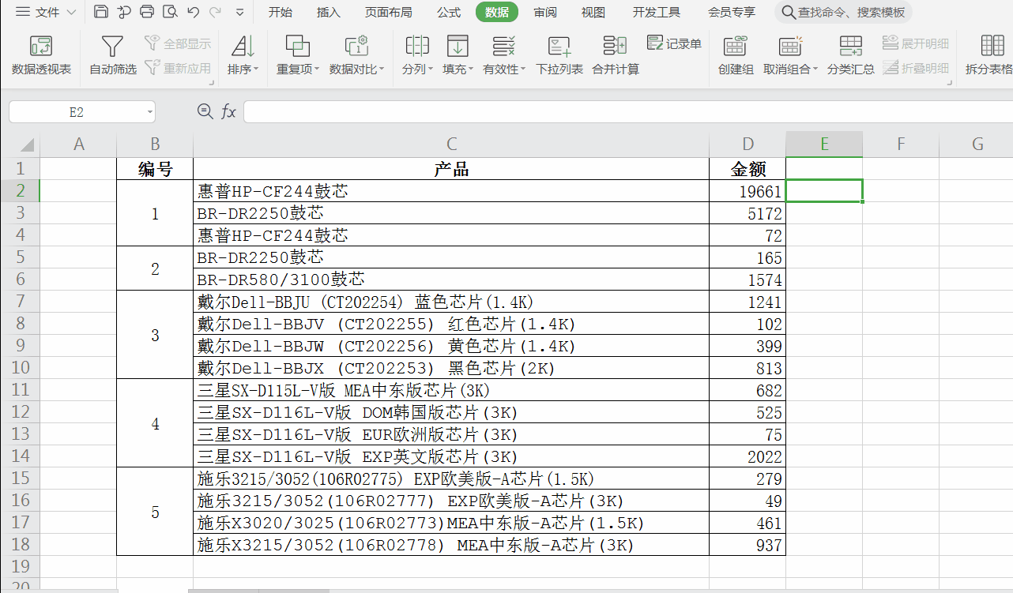Save the workbook from quick access toolbar
The width and height of the screenshot is (1013, 593).
[101, 12]
